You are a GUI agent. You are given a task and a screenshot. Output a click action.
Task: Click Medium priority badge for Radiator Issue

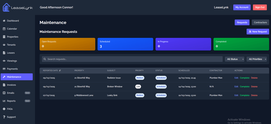pos(140,78)
